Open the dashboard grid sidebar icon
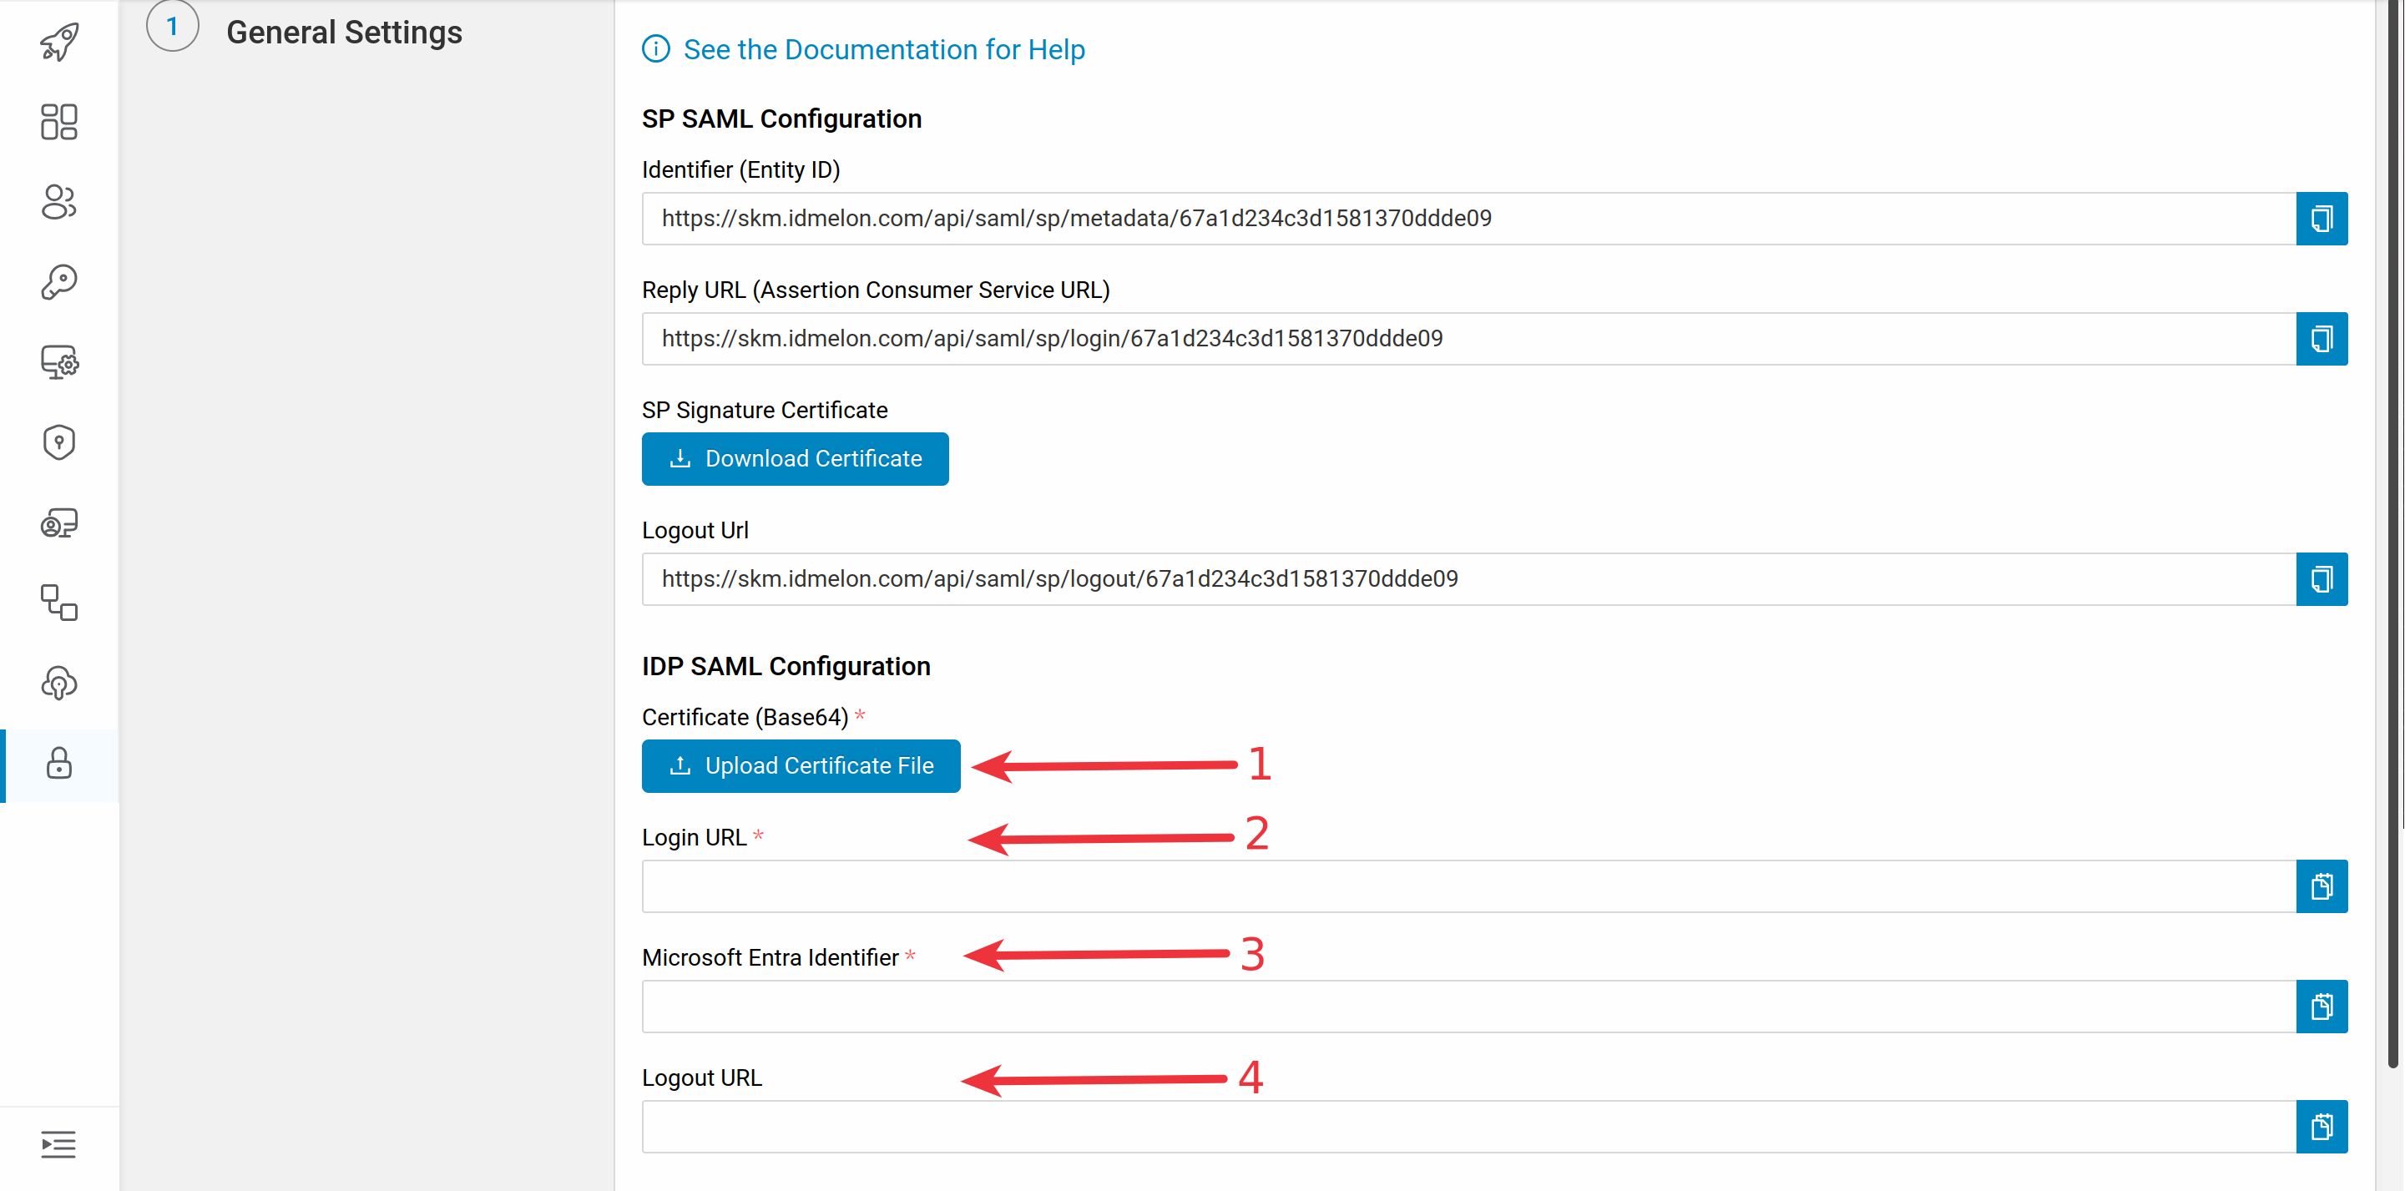 58,123
